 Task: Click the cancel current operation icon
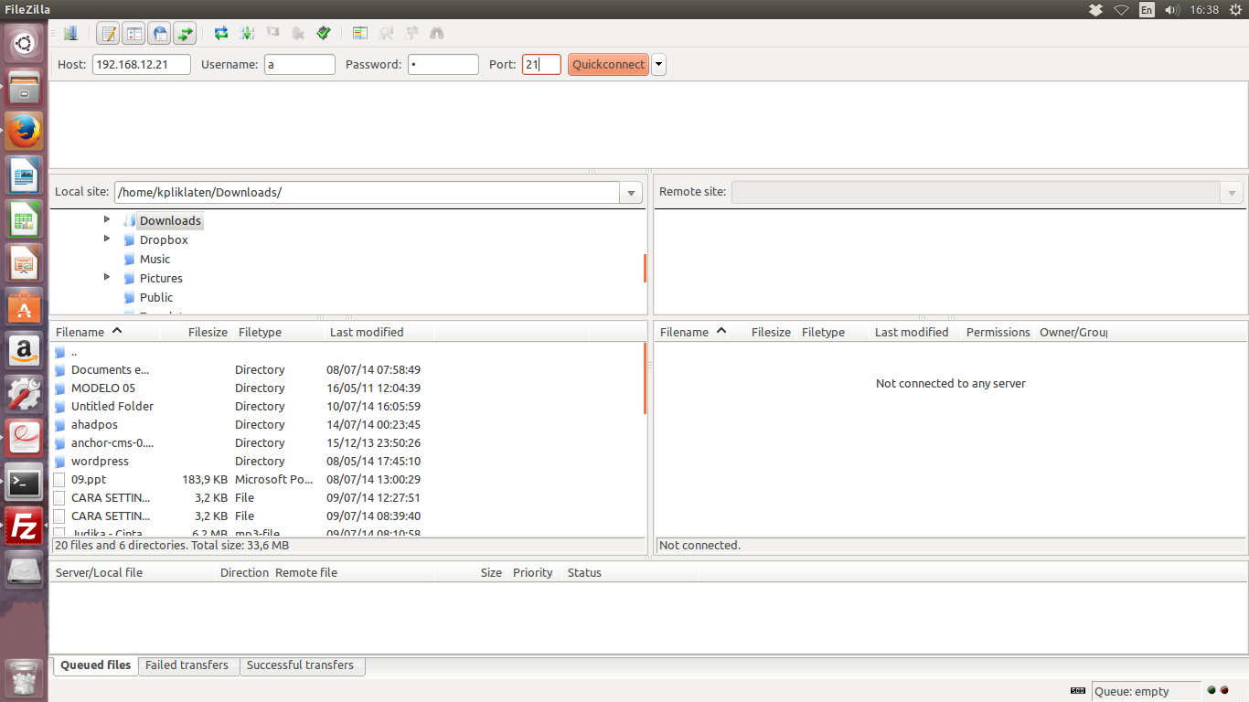[x=272, y=34]
